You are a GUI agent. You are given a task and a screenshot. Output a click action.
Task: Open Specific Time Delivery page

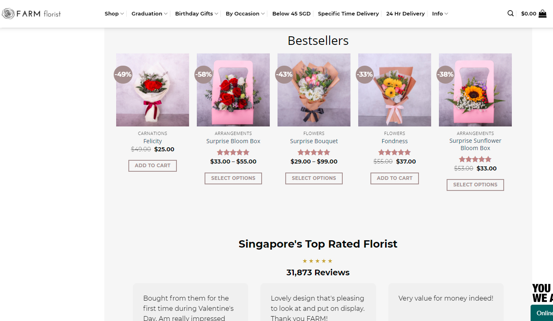click(348, 13)
